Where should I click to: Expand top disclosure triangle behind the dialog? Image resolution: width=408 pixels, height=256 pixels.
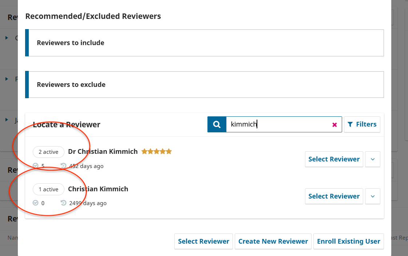click(x=7, y=37)
